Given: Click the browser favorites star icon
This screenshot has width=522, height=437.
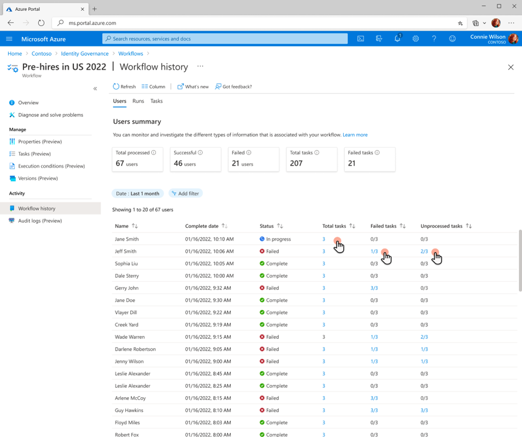Looking at the screenshot, I should (x=460, y=23).
